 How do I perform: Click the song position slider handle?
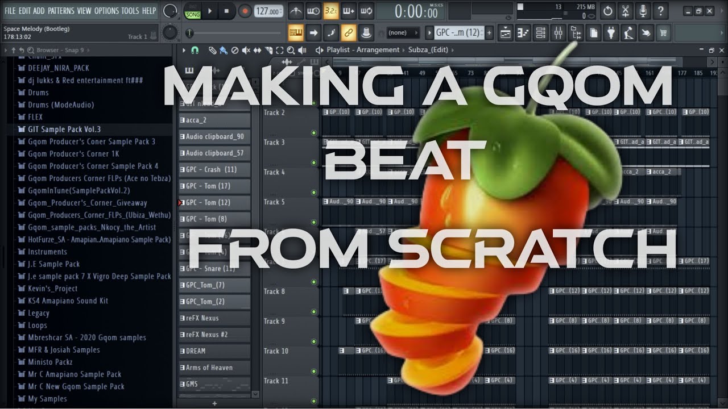190,33
